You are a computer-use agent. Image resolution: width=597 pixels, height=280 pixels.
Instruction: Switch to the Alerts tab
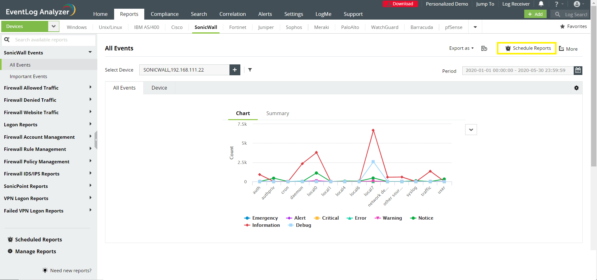[265, 14]
